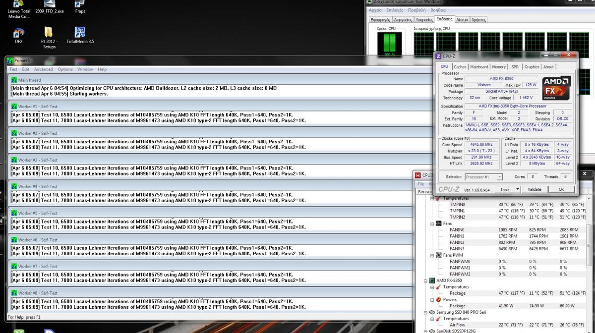Open the Tools dropdown arrow in CPU-Z
Image resolution: width=595 pixels, height=333 pixels.
[518, 189]
